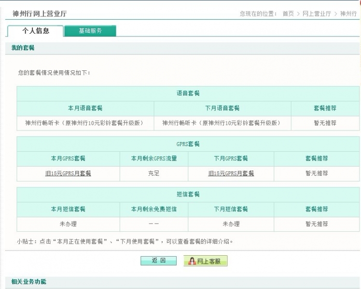Click the 短信套餐 table title
Screen dimensions: 361x289
188,195
